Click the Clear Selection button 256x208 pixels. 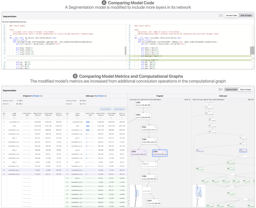tap(105, 109)
